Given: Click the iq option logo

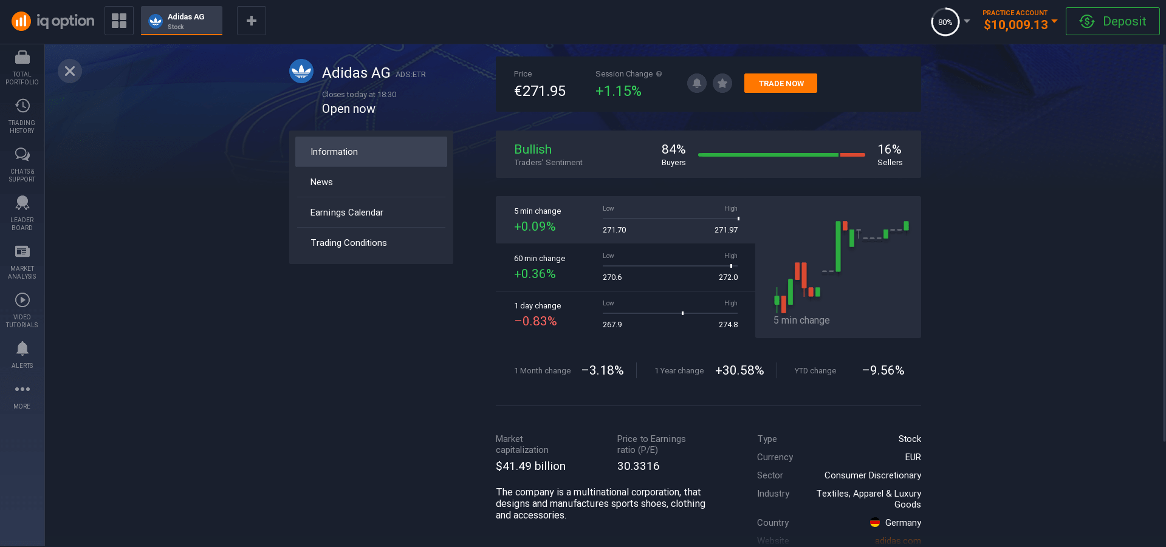Looking at the screenshot, I should pyautogui.click(x=53, y=21).
